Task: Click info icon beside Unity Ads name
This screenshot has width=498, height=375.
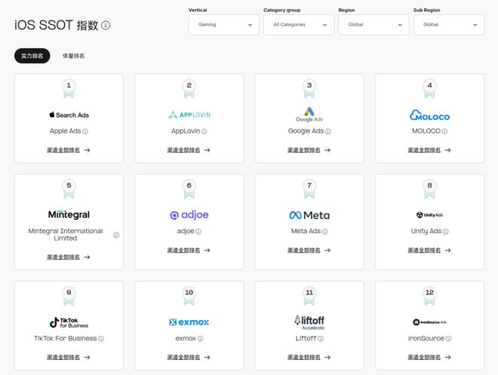Action: tap(446, 232)
